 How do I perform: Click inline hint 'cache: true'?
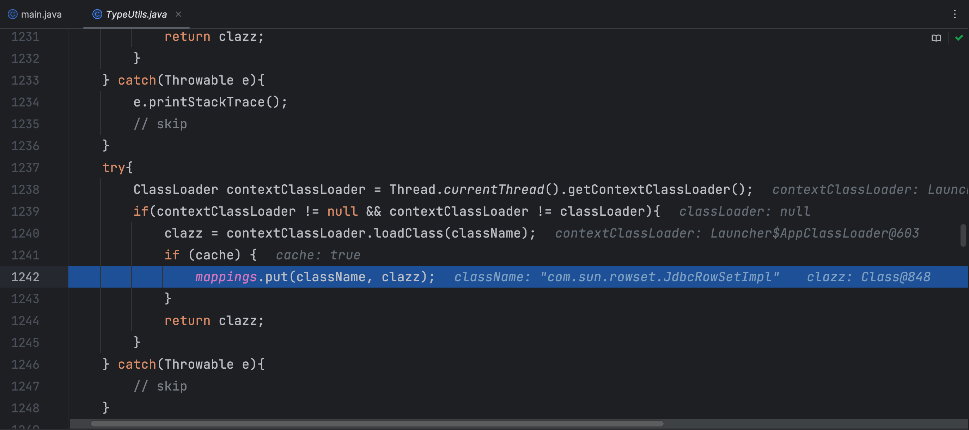pyautogui.click(x=318, y=255)
